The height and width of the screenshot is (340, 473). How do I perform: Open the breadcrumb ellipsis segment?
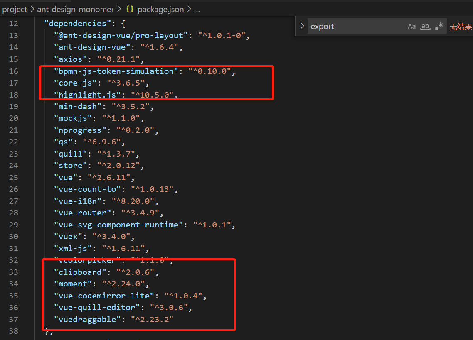pyautogui.click(x=197, y=10)
